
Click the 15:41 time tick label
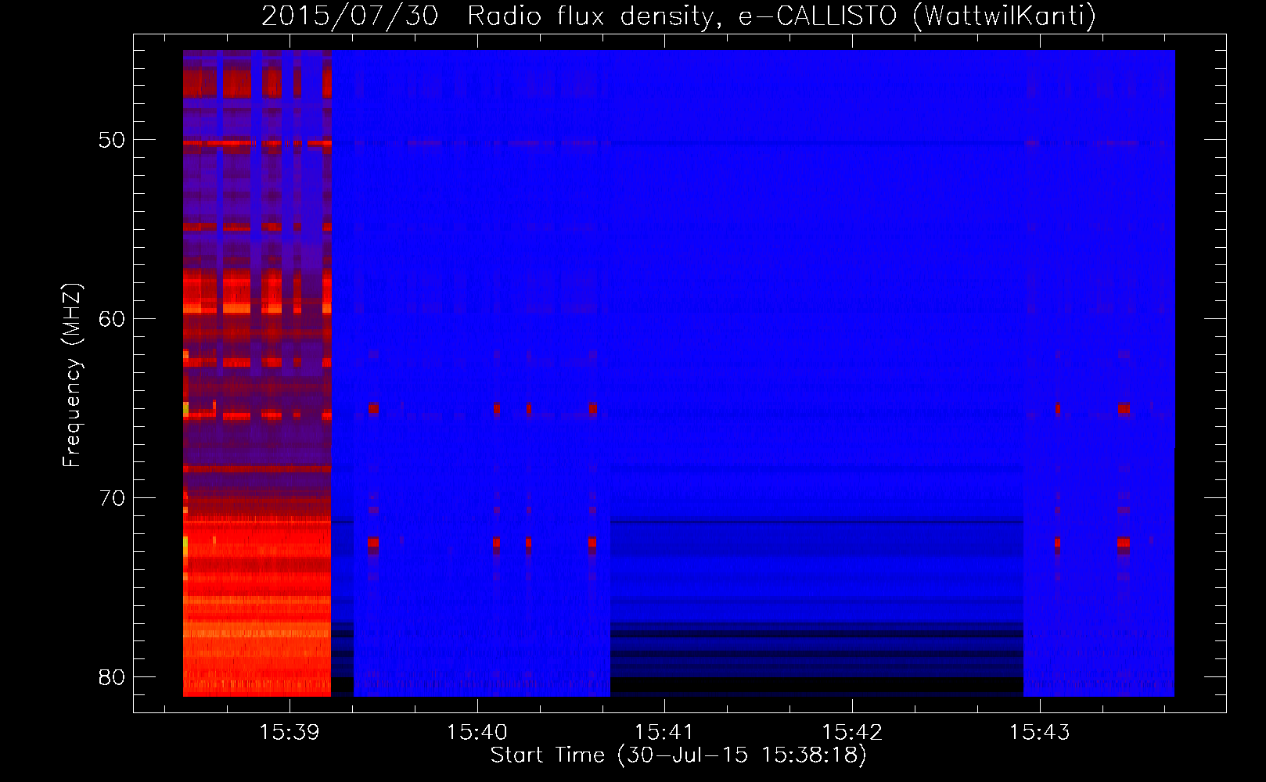[x=664, y=733]
